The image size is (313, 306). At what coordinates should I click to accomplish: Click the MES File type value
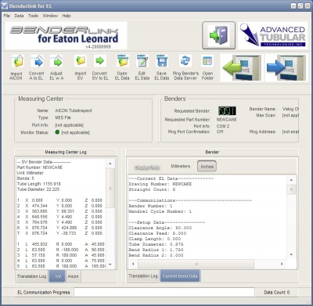[63, 117]
